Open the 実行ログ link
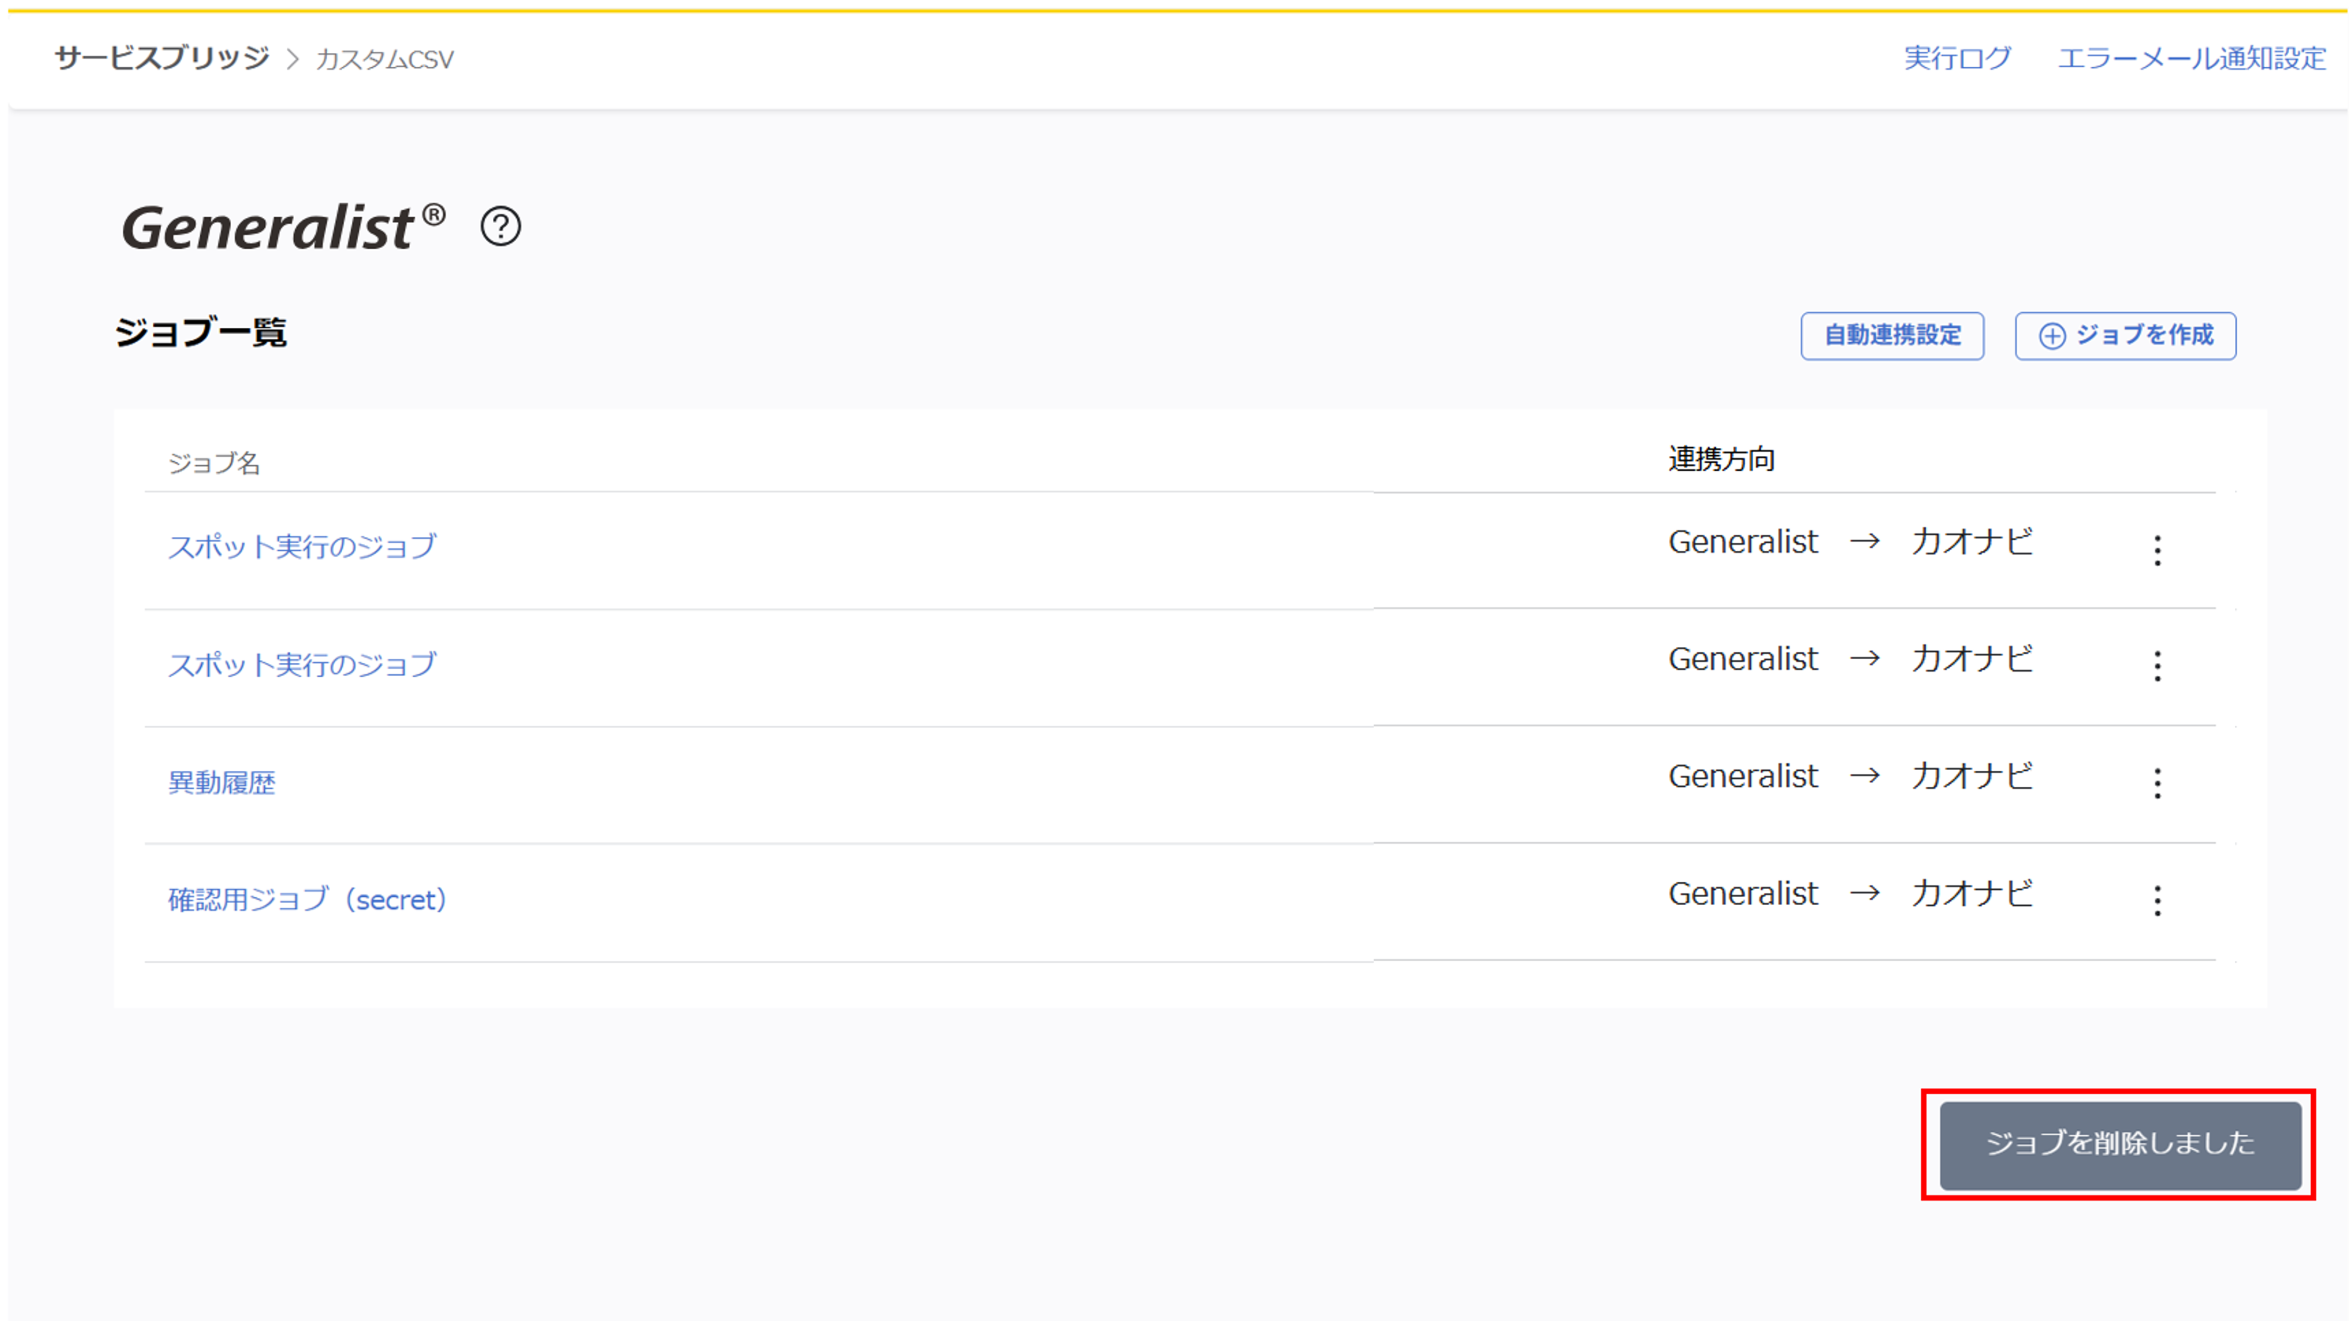 click(1957, 58)
